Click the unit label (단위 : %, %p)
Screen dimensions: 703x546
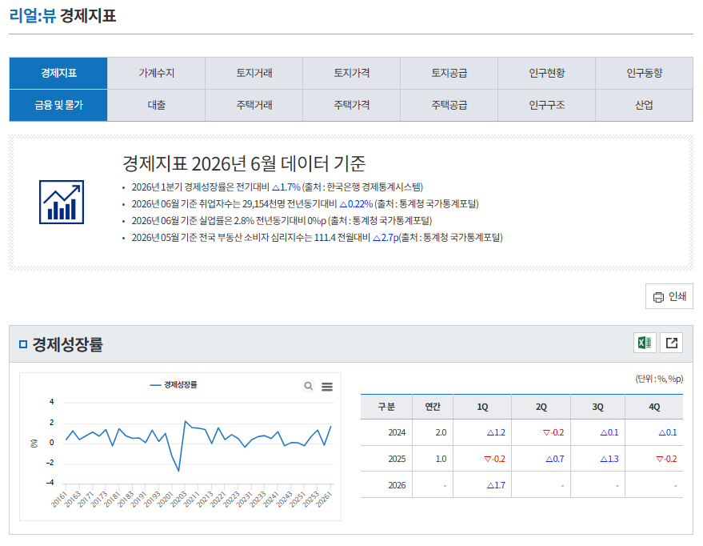(659, 379)
